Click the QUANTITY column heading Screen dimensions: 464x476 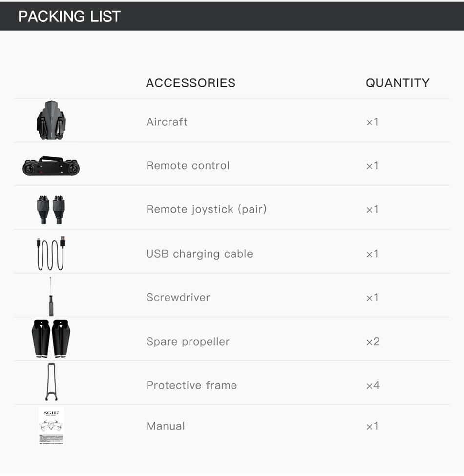398,83
